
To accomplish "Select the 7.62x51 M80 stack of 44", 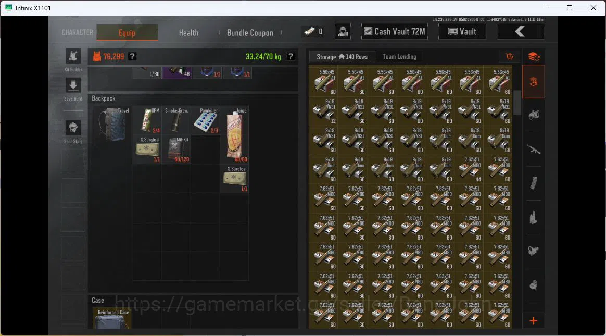I will pyautogui.click(x=469, y=169).
